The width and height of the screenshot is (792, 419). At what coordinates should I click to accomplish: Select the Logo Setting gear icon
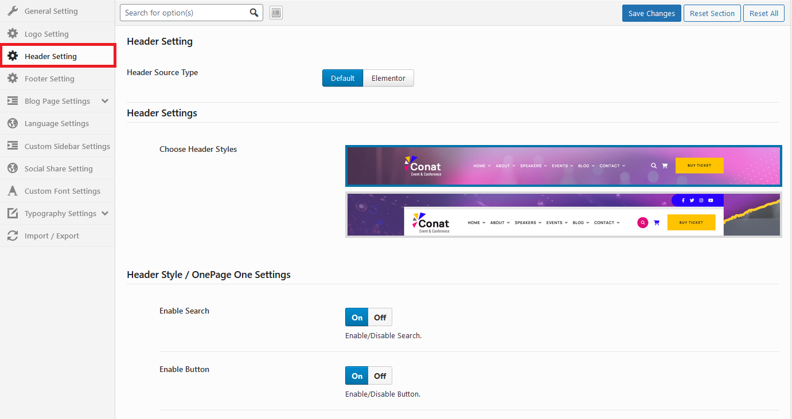tap(14, 33)
